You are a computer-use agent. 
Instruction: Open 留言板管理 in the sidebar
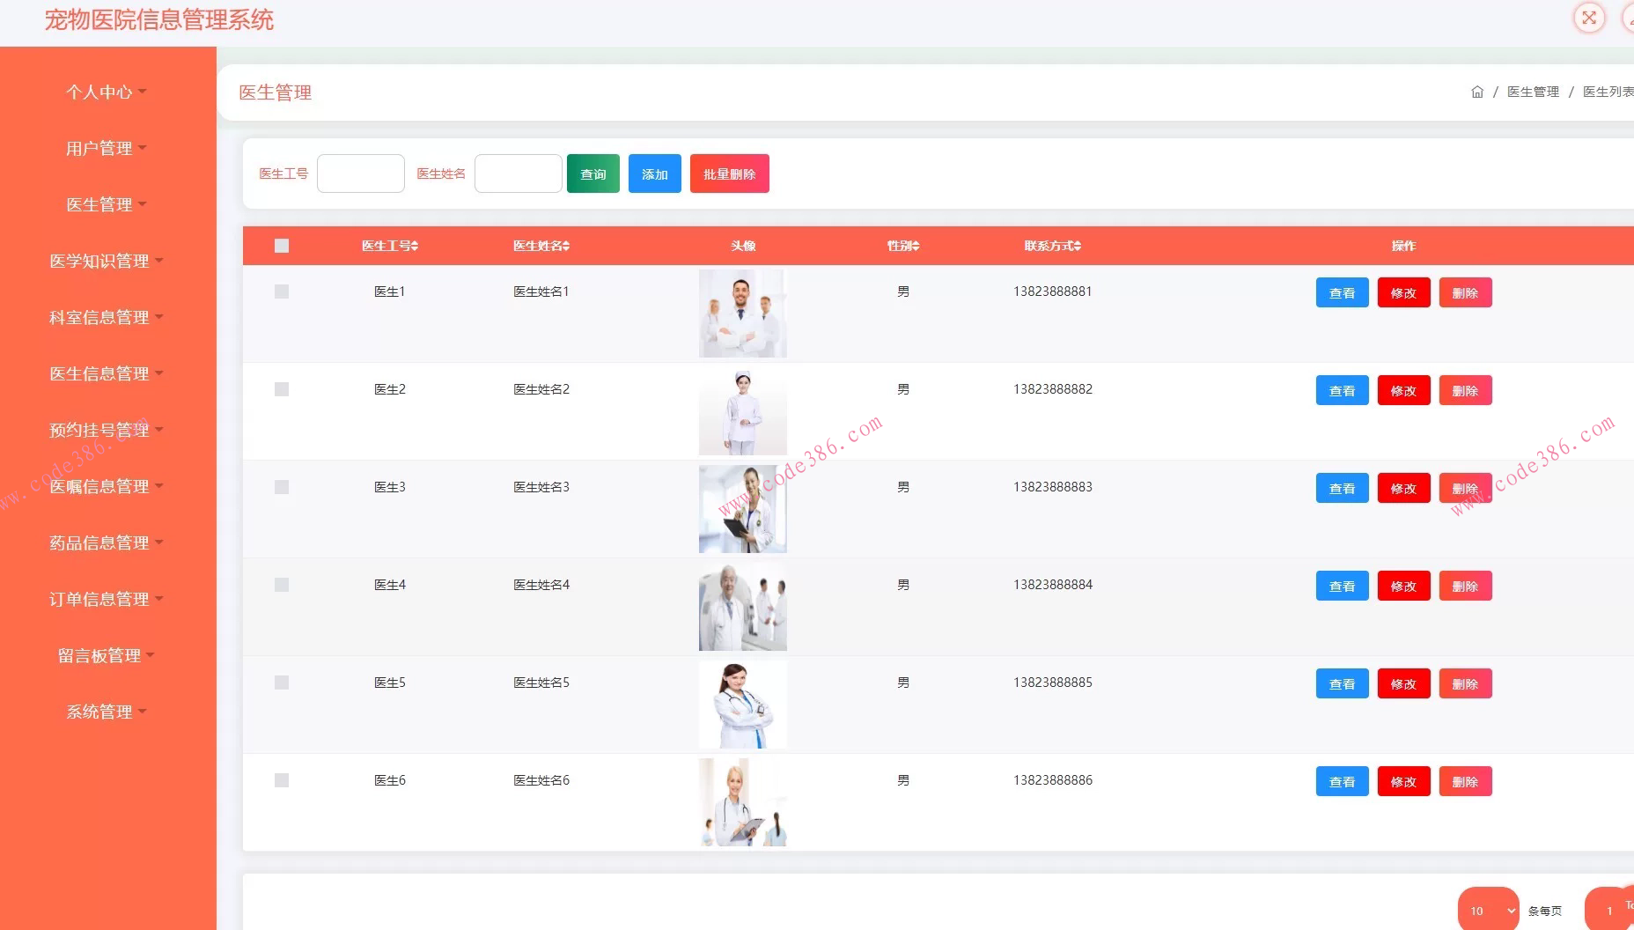pyautogui.click(x=106, y=655)
